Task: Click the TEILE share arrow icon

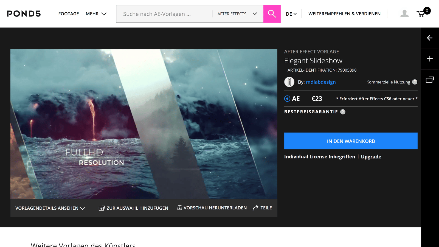Action: (x=255, y=208)
